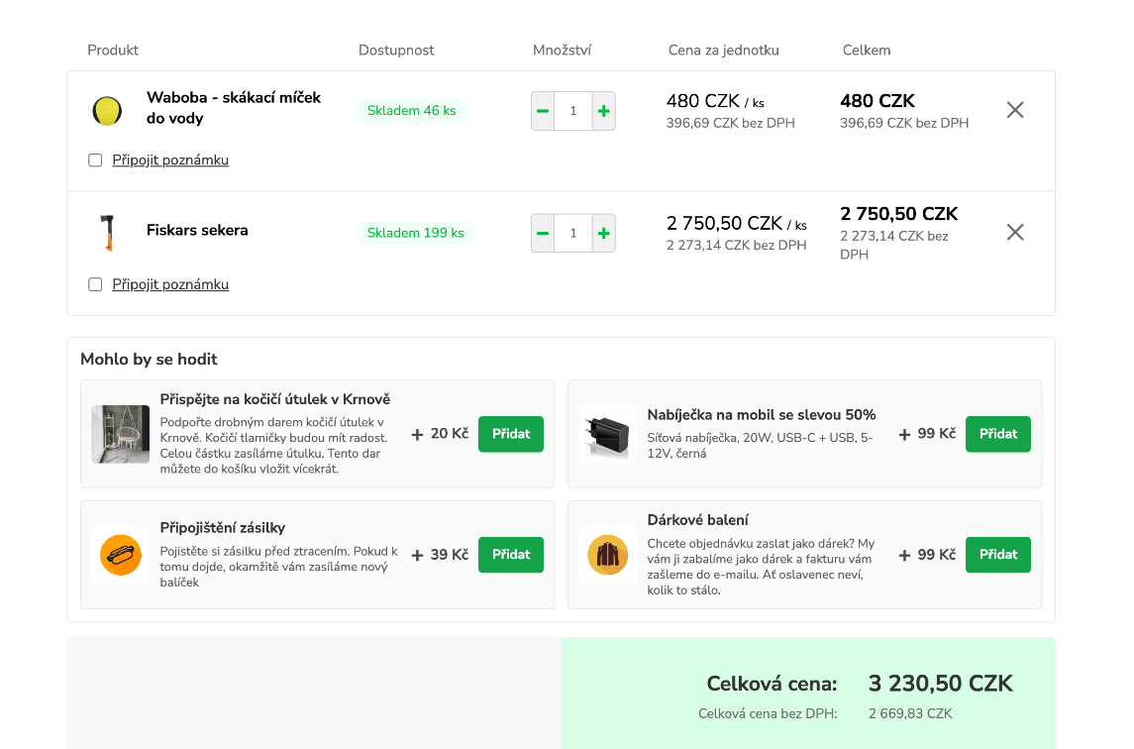This screenshot has height=749, width=1134.
Task: Remove Fiskars sekera from cart
Action: pyautogui.click(x=1015, y=232)
